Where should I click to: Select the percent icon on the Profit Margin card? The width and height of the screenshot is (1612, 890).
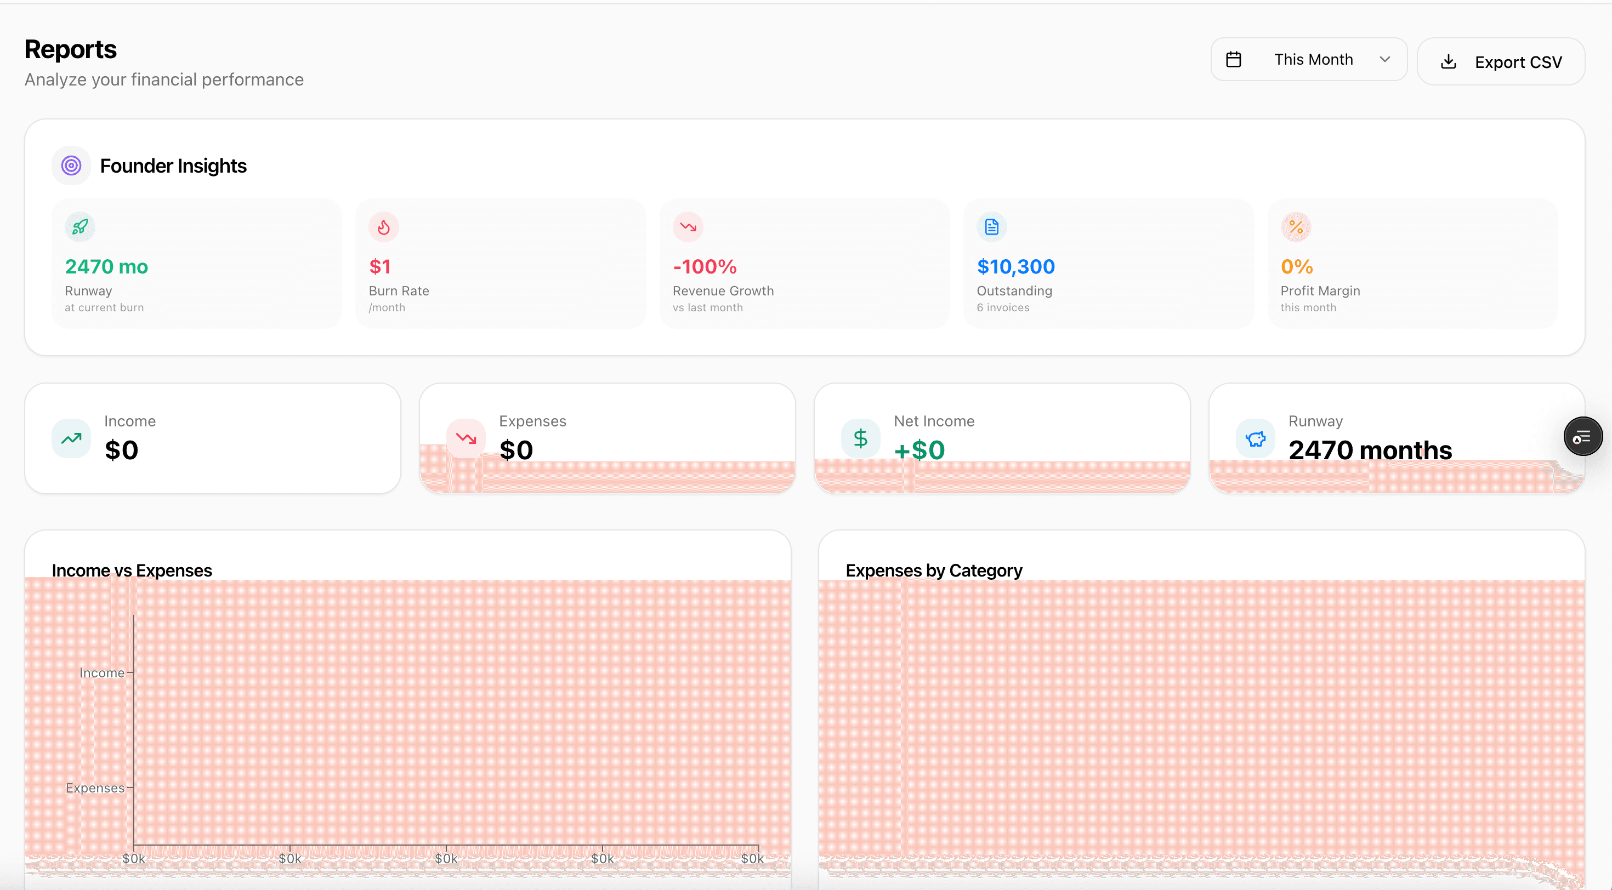(x=1296, y=227)
